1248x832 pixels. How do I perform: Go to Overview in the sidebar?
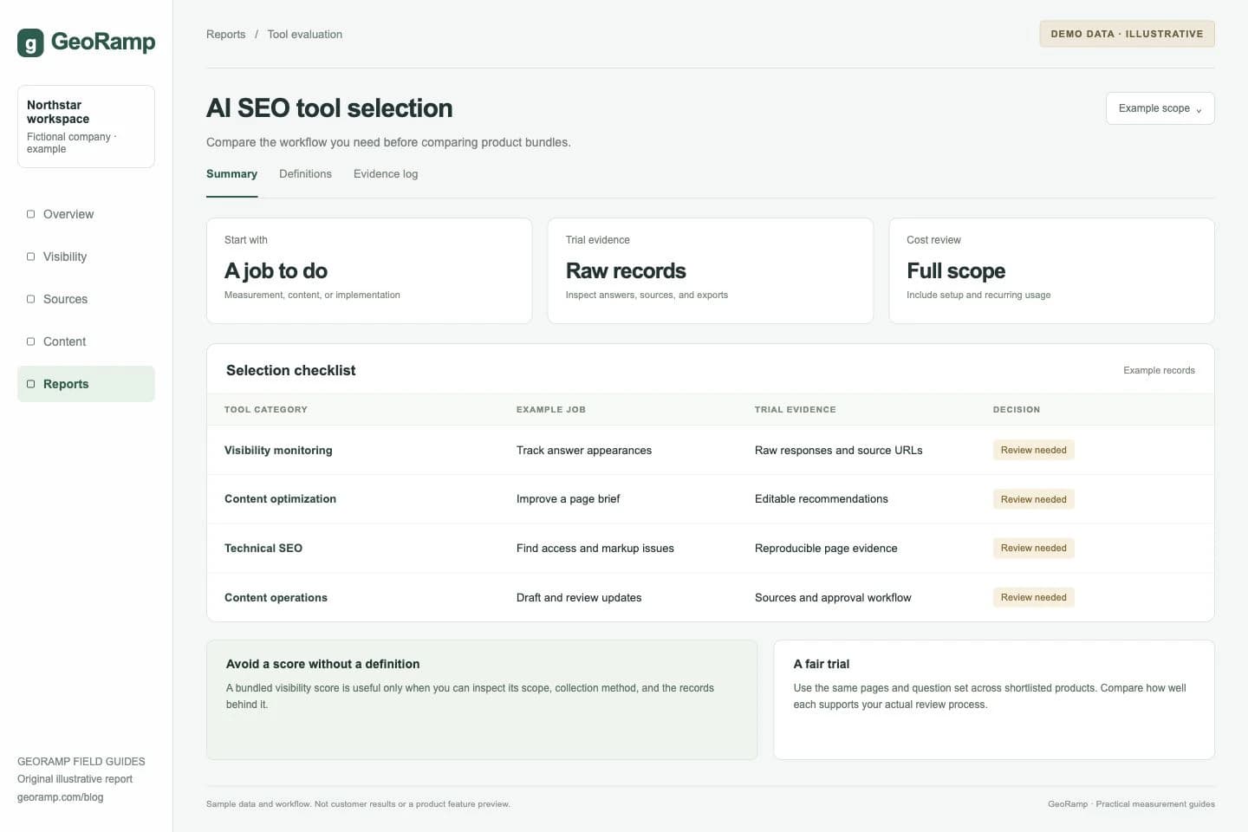(86, 214)
